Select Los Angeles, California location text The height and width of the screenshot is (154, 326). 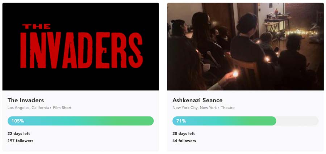click(x=28, y=108)
